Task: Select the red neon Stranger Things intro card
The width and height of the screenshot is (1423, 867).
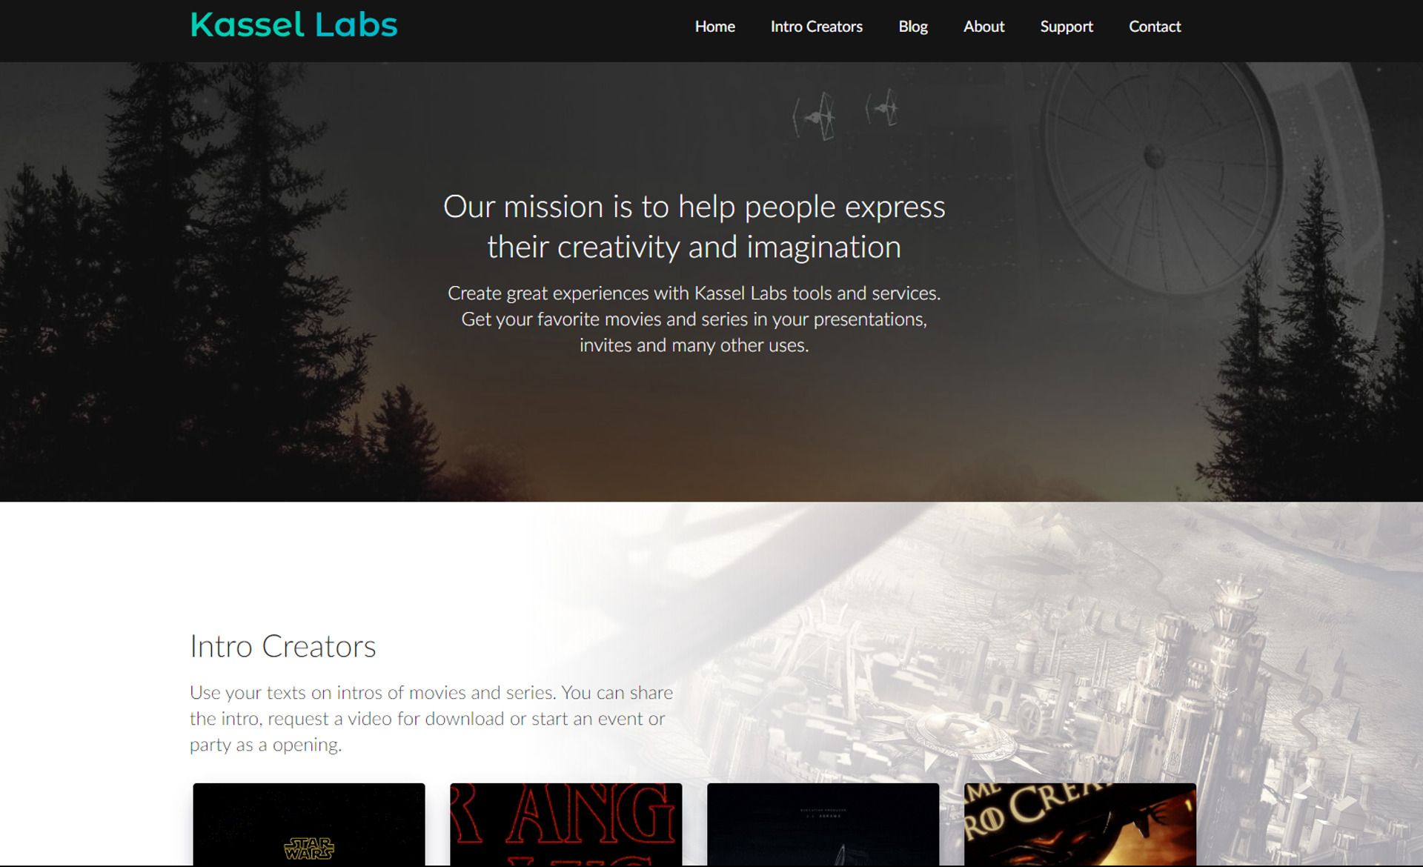Action: tap(565, 824)
